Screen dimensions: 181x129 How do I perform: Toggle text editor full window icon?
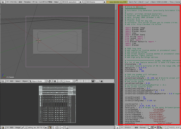149,127
